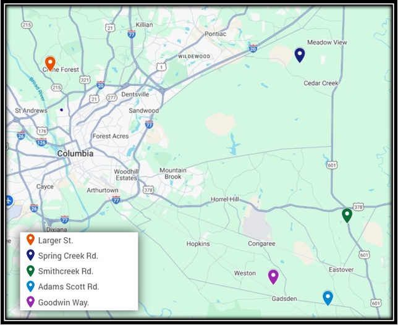Click the orange map pin at Crane Forest
The width and height of the screenshot is (398, 325).
click(x=51, y=62)
